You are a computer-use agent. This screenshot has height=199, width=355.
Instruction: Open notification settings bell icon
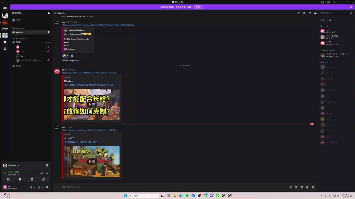[304, 13]
